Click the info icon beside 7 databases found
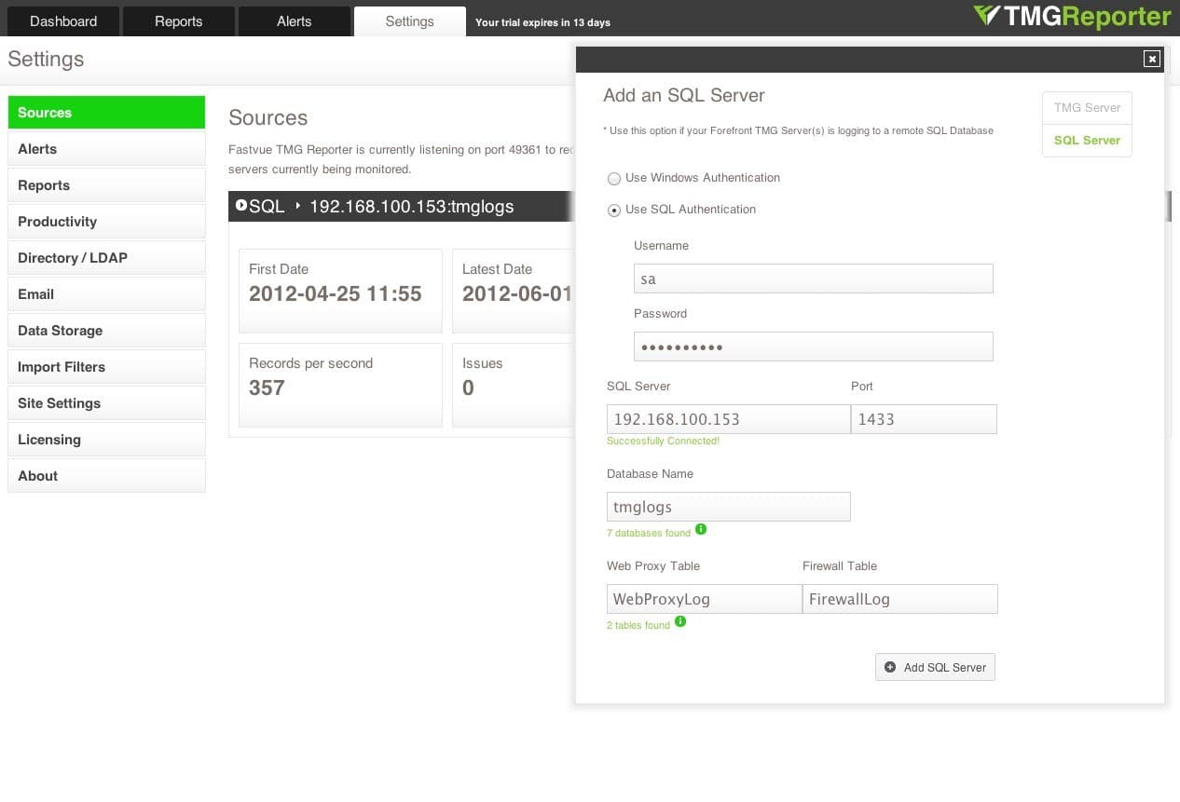This screenshot has width=1180, height=802. pyautogui.click(x=701, y=529)
